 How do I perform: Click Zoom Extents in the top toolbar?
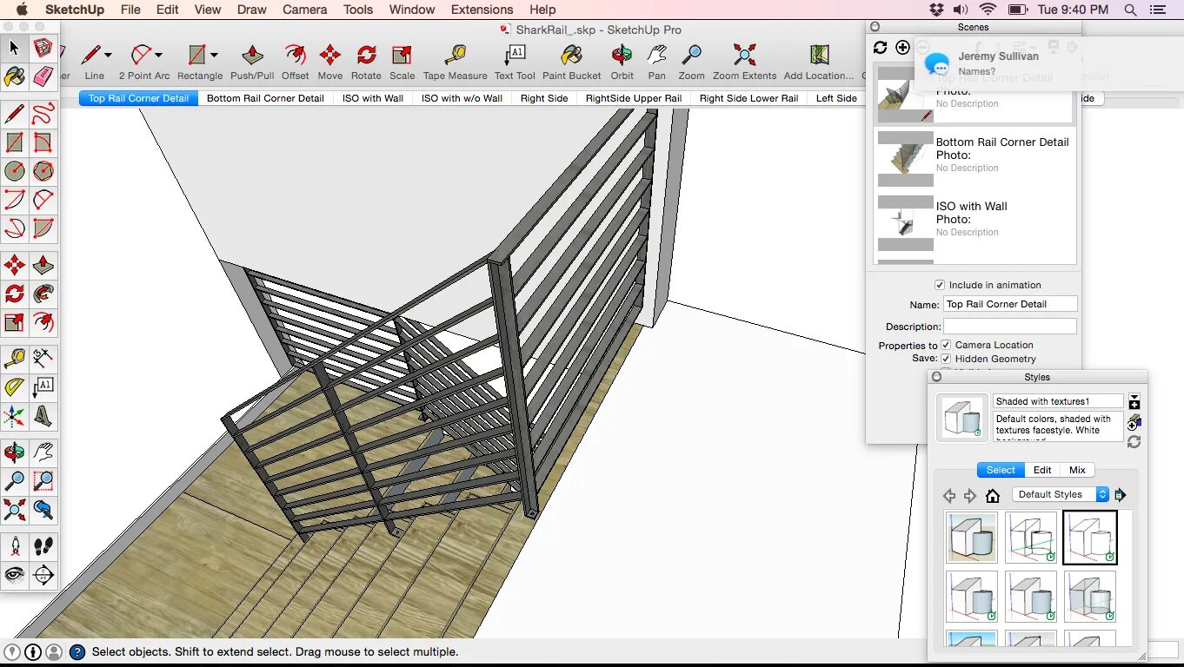[x=744, y=63]
